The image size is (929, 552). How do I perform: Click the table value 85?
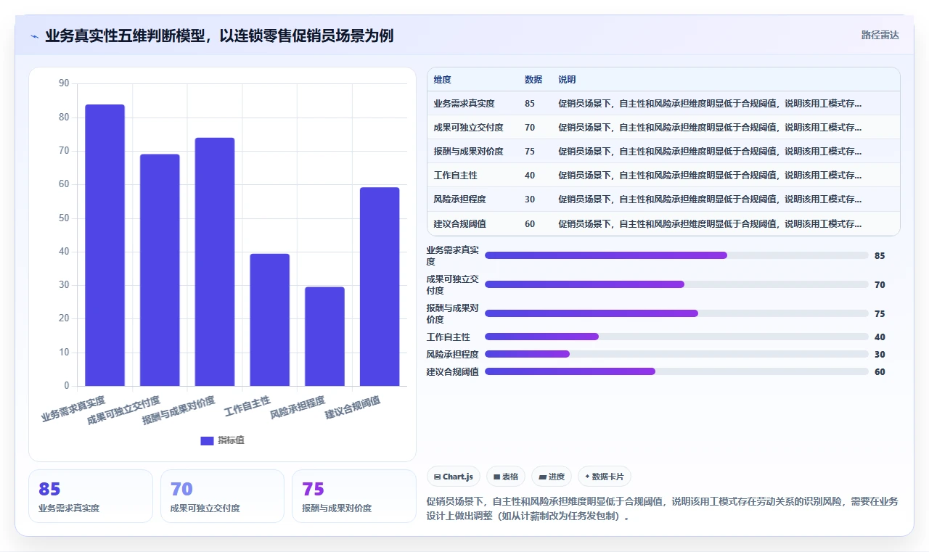pyautogui.click(x=530, y=104)
